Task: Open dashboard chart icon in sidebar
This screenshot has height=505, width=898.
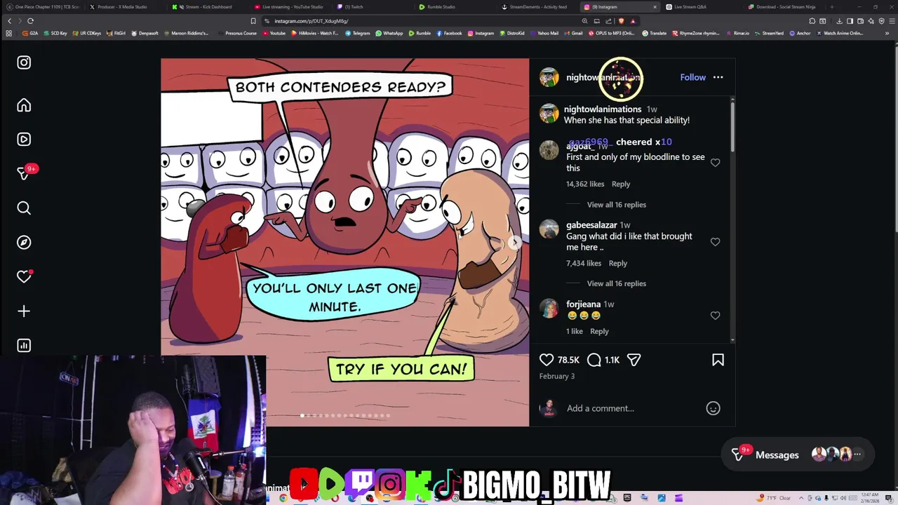Action: [24, 345]
